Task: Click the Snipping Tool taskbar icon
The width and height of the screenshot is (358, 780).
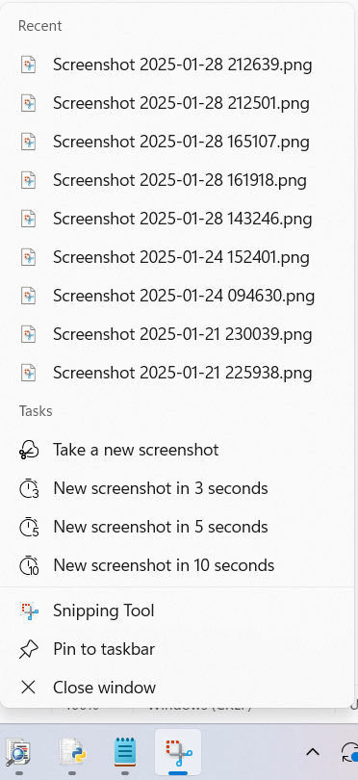Action: click(x=178, y=752)
